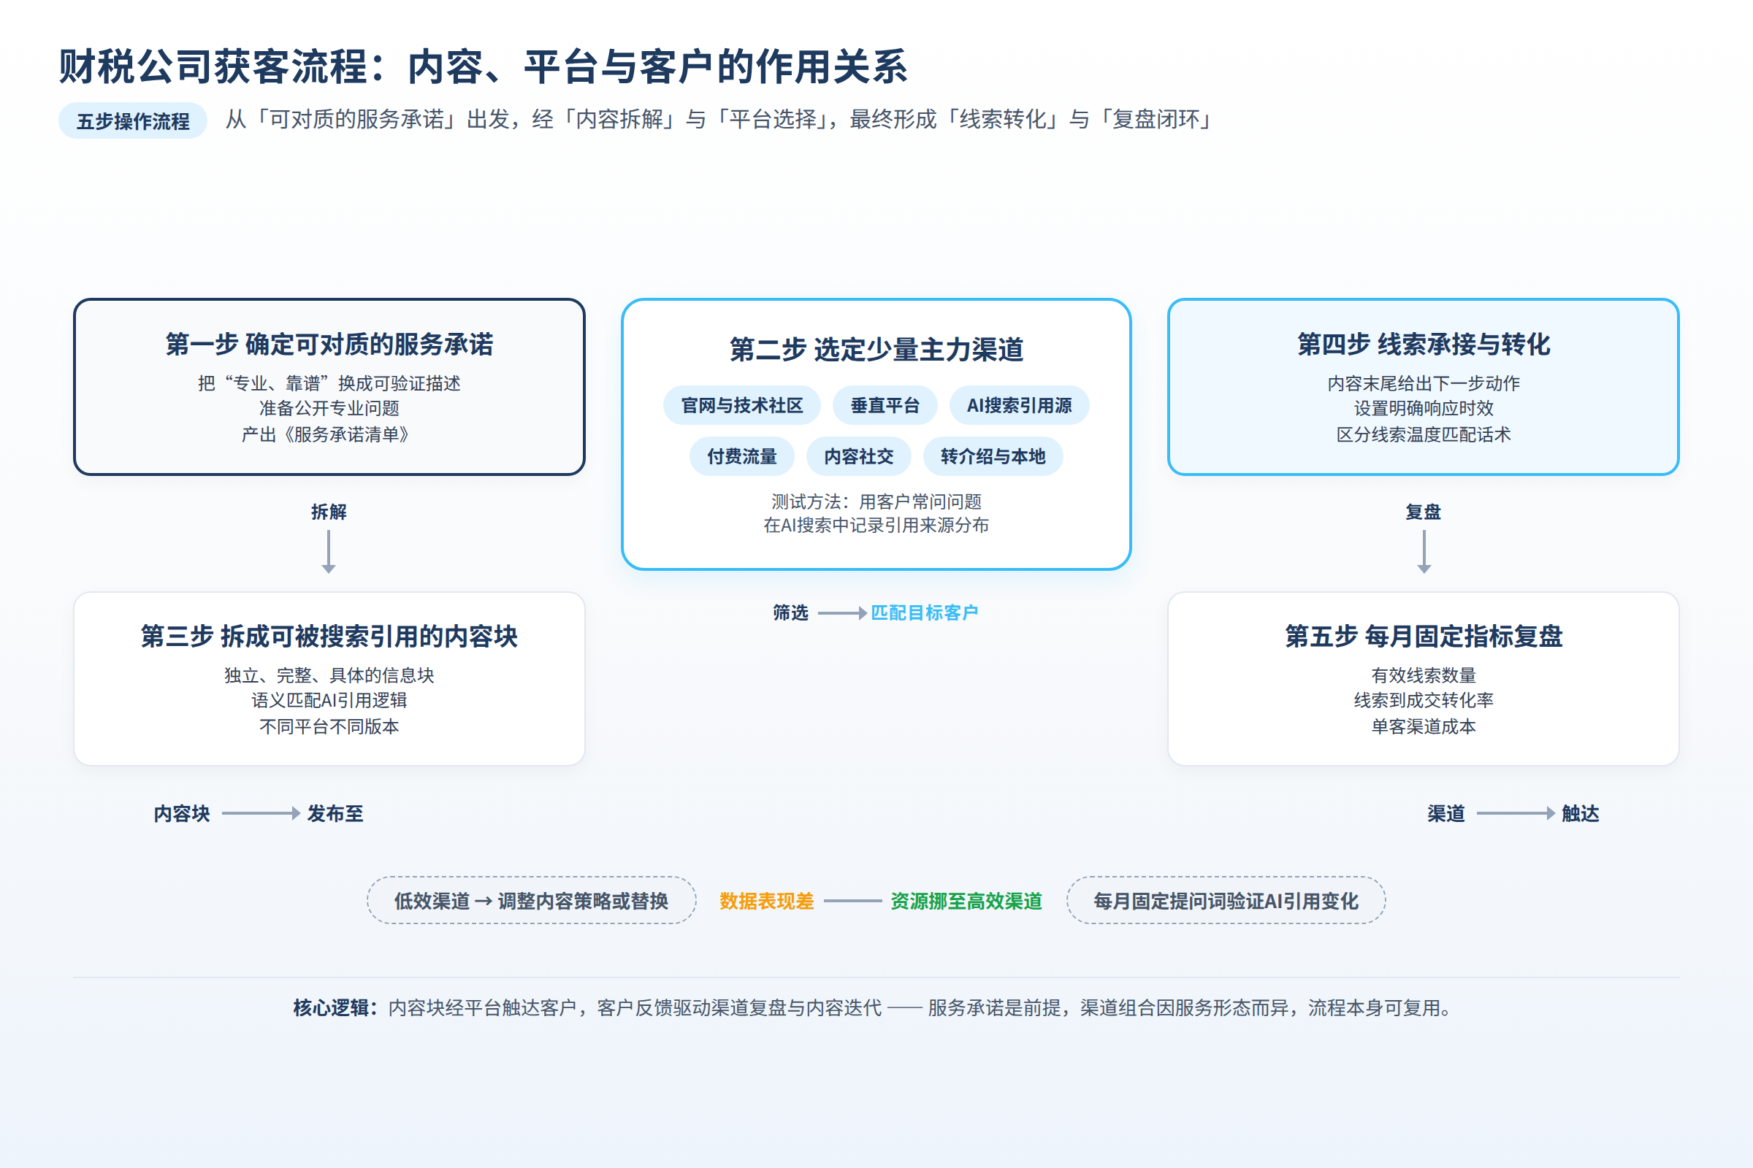Click the 设置明确响应时效 line
The height and width of the screenshot is (1168, 1753).
pos(1424,408)
